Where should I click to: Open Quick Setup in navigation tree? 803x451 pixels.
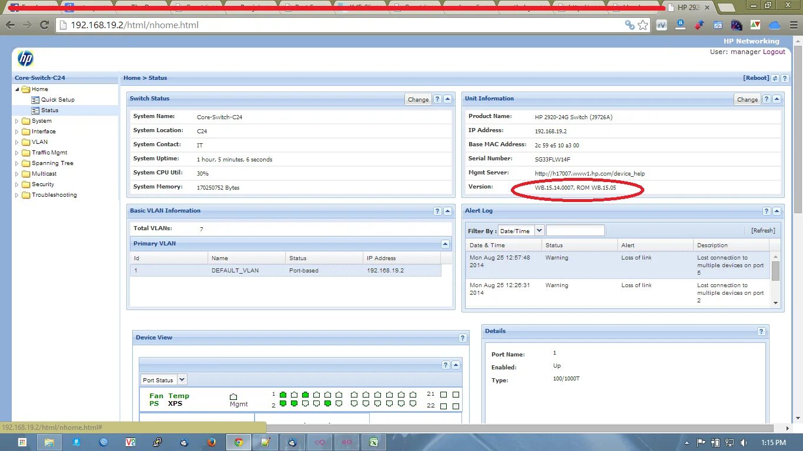coord(58,100)
